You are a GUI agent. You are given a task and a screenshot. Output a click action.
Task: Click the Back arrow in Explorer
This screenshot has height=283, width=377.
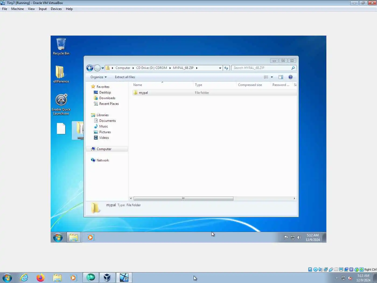pos(90,68)
